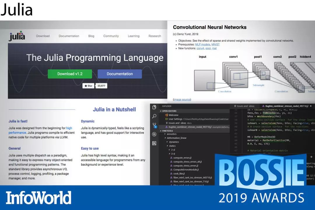This screenshot has height=210, width=315.
Task: Open the Search icon in activity bar
Action: pyautogui.click(x=154, y=116)
